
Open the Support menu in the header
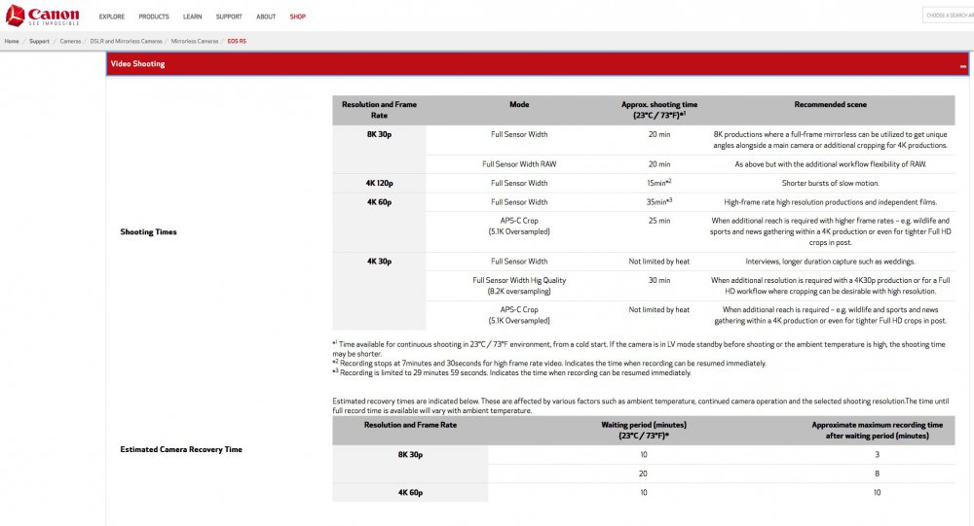click(x=229, y=17)
